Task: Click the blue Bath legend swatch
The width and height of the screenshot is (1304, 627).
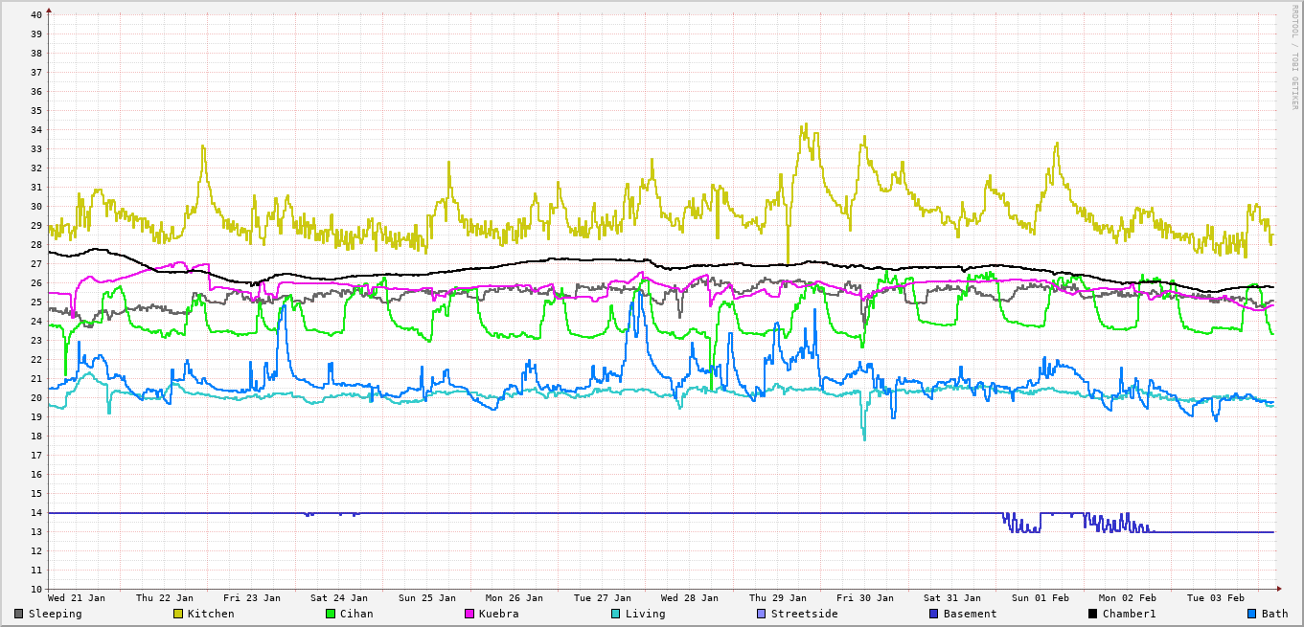Action: pos(1252,614)
